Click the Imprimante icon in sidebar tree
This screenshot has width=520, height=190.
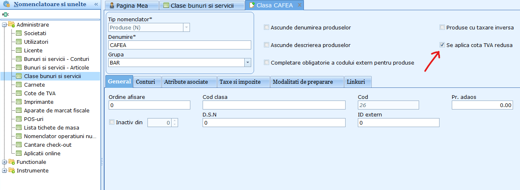(18, 102)
